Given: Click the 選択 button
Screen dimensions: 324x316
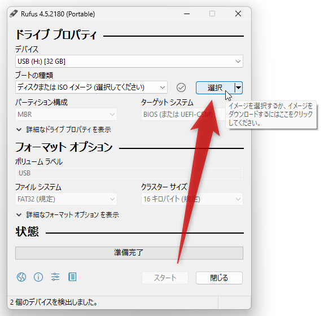Looking at the screenshot, I should tap(215, 88).
